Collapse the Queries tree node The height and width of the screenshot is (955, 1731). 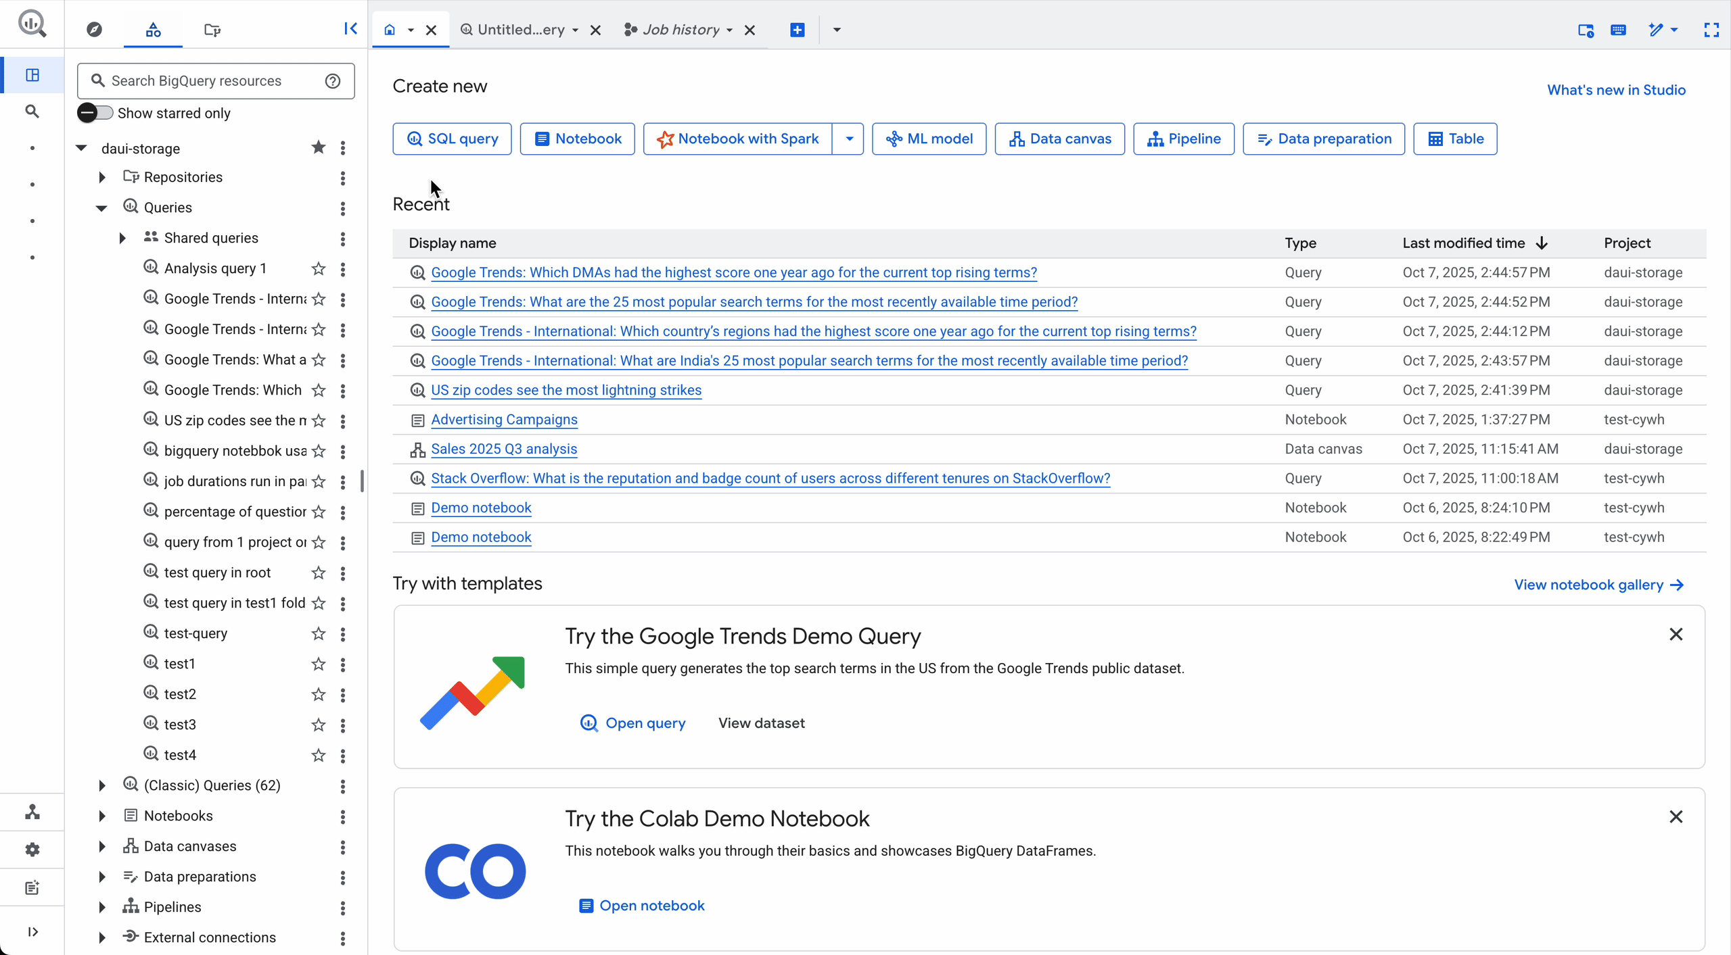(102, 208)
